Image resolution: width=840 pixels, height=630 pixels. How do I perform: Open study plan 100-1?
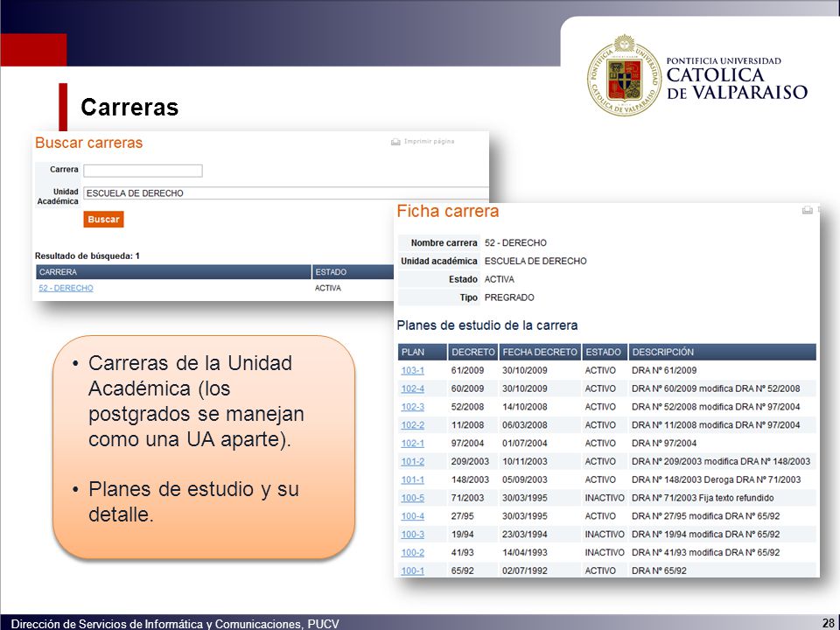tap(412, 570)
